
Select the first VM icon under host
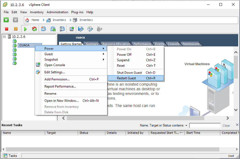(15, 41)
